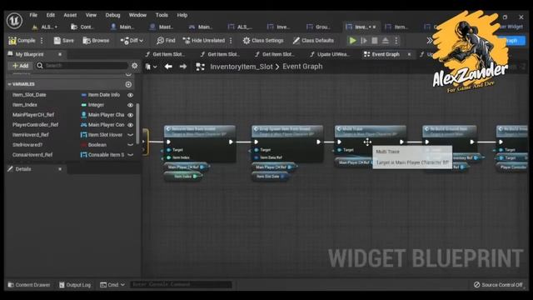Toggle closed eye for StellHovared? variable
The height and width of the screenshot is (300, 533).
point(130,144)
